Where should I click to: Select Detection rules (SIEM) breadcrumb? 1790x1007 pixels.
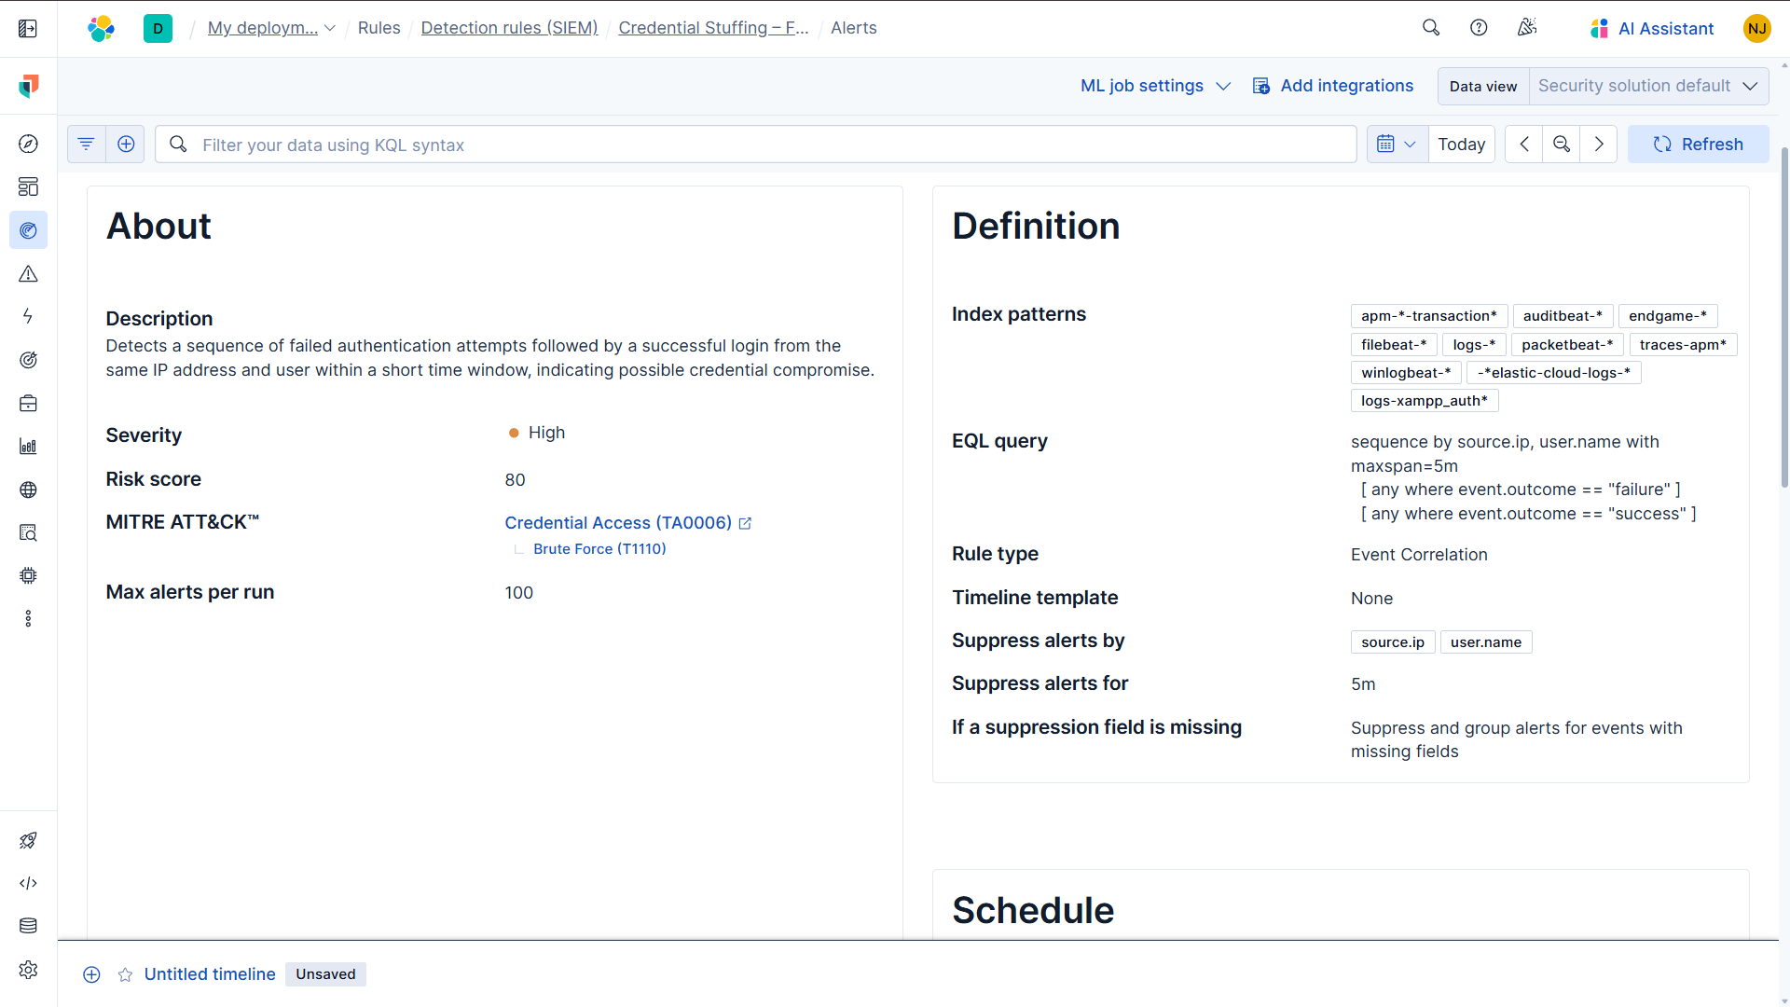click(x=509, y=28)
